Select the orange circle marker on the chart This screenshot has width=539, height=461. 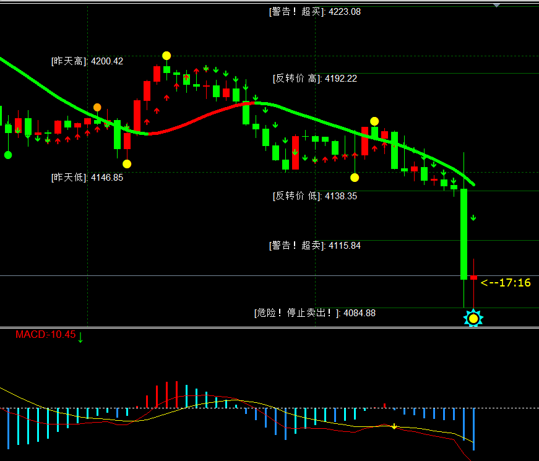pos(97,108)
